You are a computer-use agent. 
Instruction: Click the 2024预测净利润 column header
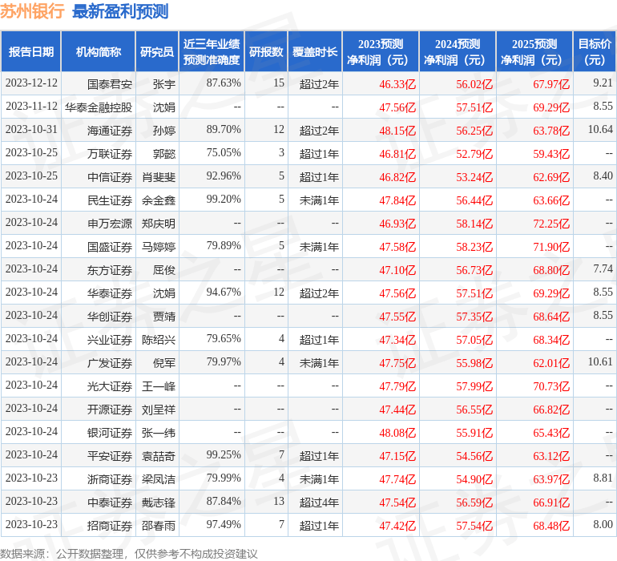click(458, 52)
